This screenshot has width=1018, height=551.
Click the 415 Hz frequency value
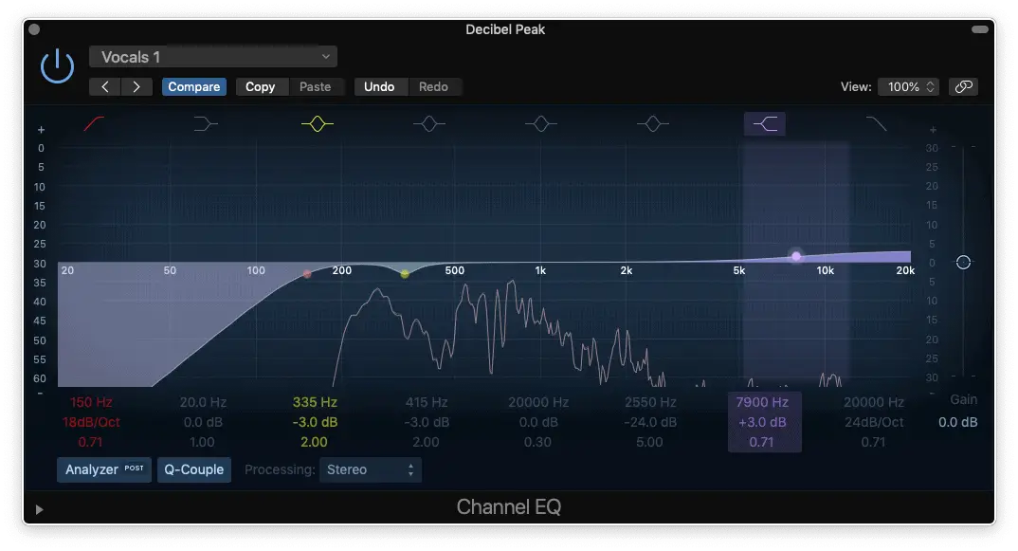pos(427,402)
